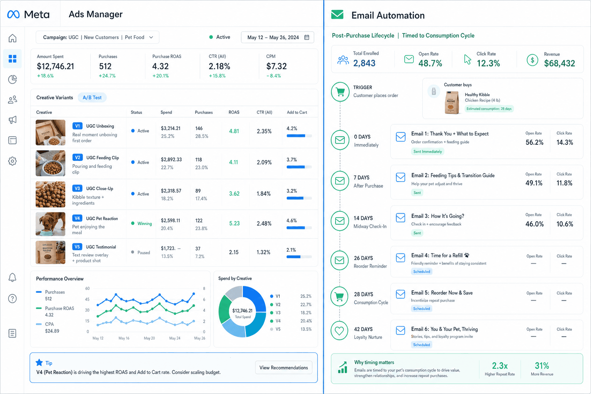Click the help question mark icon
The height and width of the screenshot is (394, 591).
(x=12, y=299)
